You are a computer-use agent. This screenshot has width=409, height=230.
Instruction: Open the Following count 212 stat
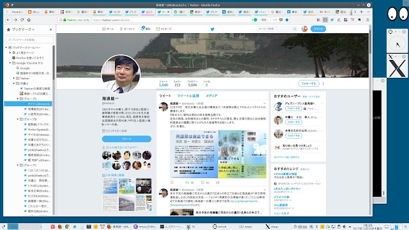[x=178, y=84]
